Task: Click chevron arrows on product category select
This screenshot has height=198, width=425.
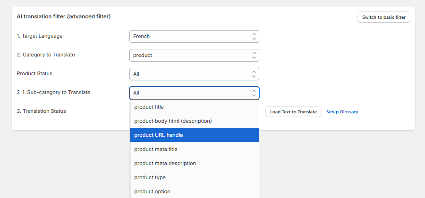Action: pos(254,55)
